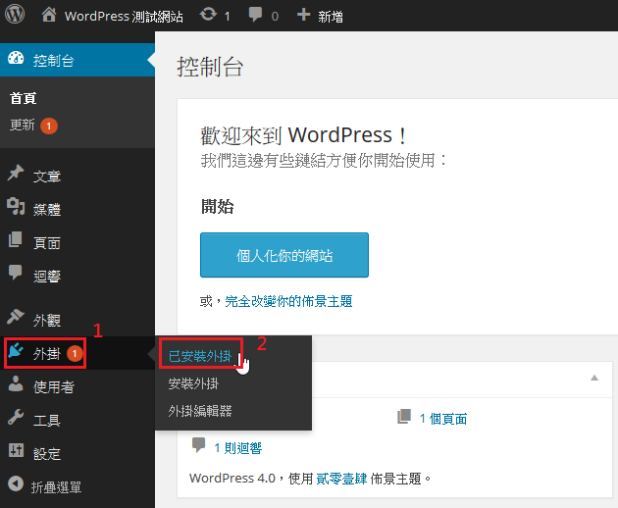Screen dimensions: 618x508
Task: Click the orange update count badge beside 更新
Action: coord(49,127)
